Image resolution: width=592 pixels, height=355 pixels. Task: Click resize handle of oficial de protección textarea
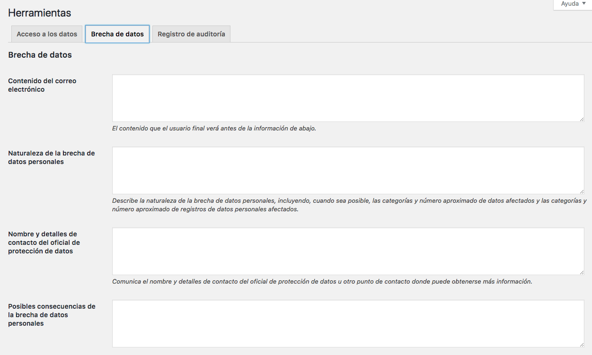(x=582, y=272)
